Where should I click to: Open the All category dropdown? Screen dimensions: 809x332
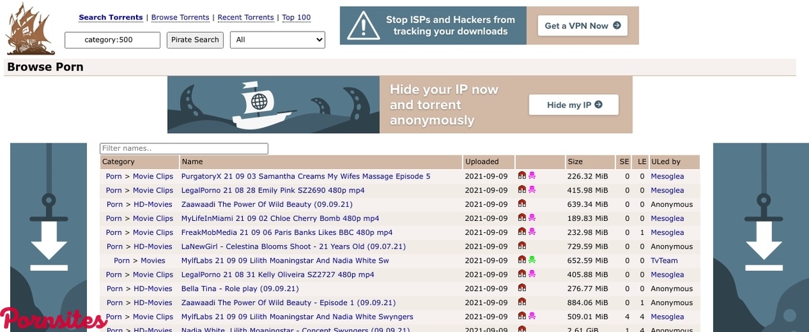(277, 40)
